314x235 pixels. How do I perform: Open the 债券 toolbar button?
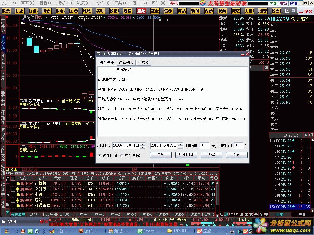pyautogui.click(x=168, y=11)
